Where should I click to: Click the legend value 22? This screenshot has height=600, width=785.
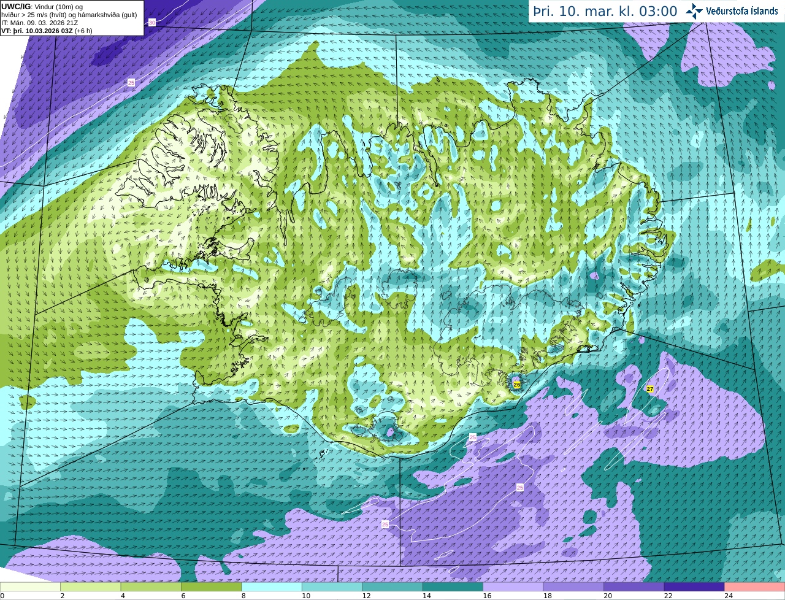(x=668, y=596)
